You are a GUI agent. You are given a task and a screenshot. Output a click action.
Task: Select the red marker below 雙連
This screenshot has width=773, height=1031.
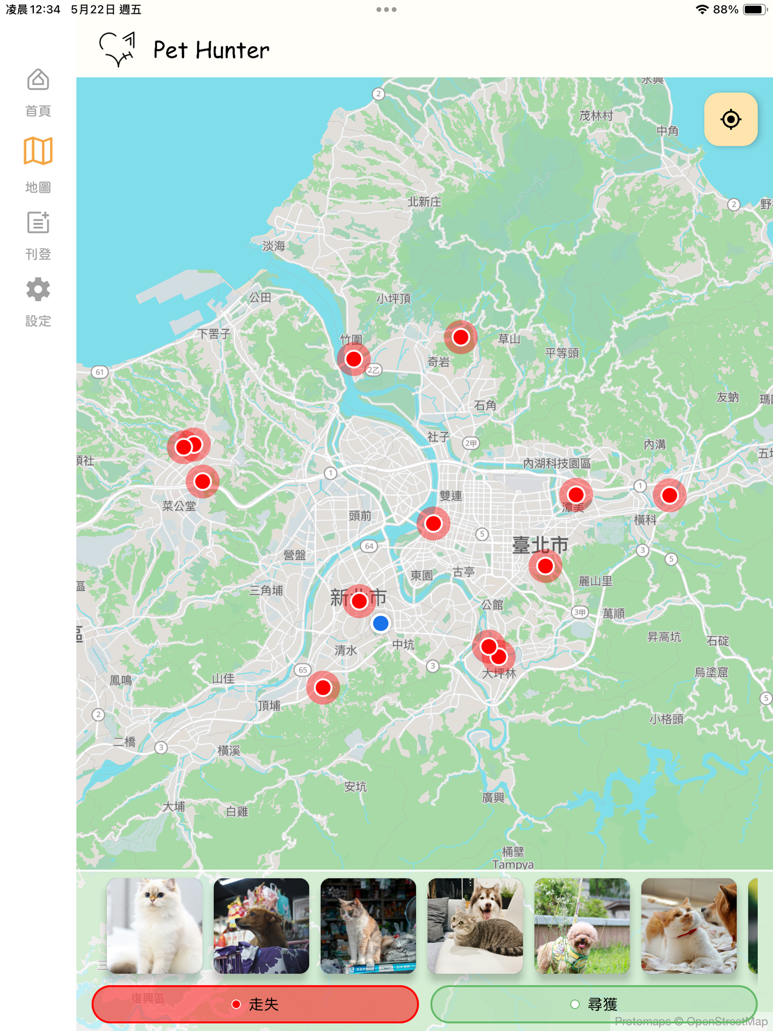point(433,523)
